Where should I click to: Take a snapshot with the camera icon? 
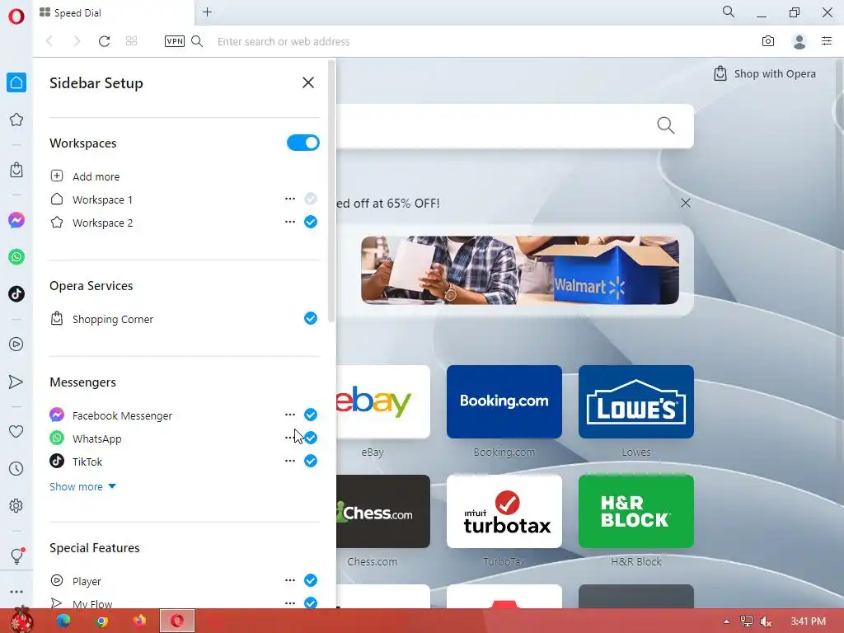[768, 41]
